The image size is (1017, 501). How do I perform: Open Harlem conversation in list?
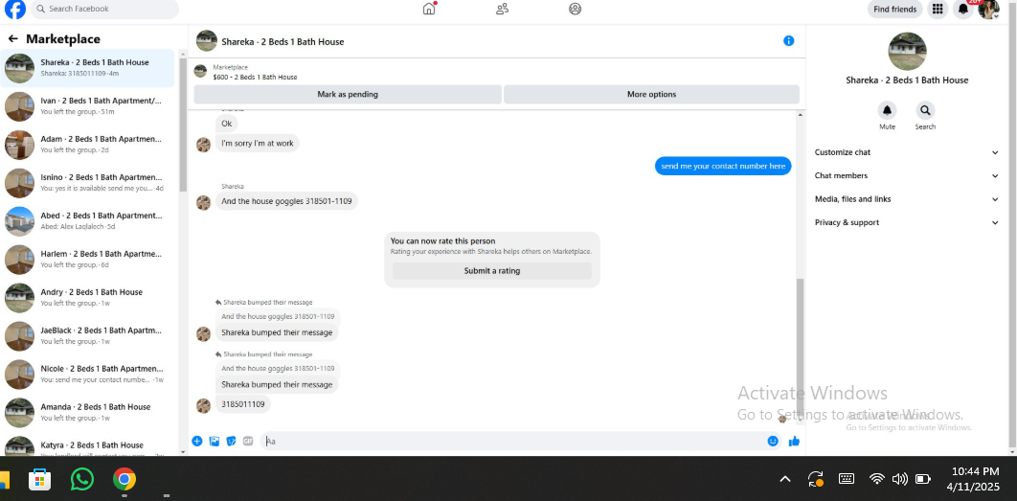87,259
